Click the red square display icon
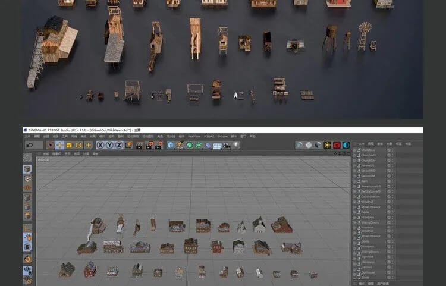446x286 pixels. [337, 144]
